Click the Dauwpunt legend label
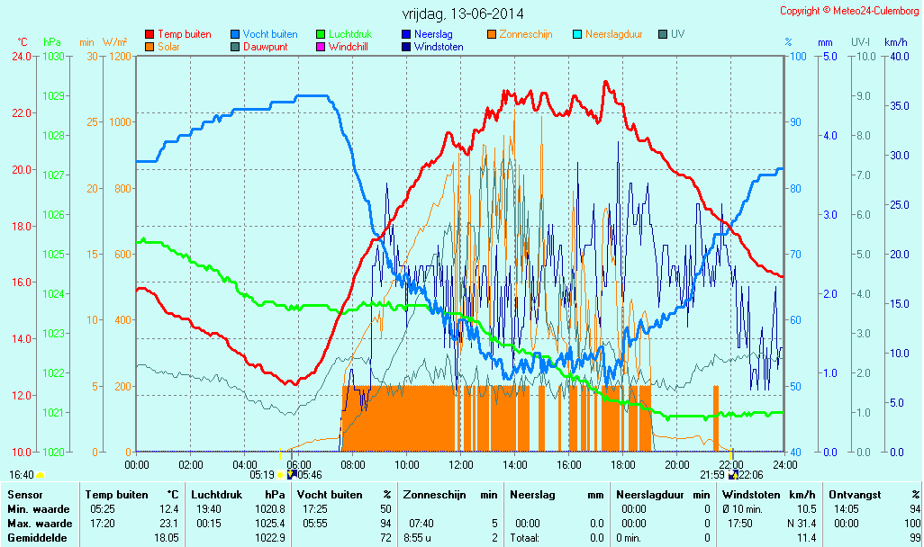Viewport: 924px width, 547px height. tap(265, 47)
